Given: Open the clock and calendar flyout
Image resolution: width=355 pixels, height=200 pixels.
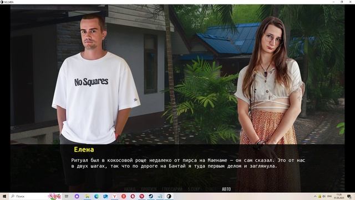Looking at the screenshot, I should click(339, 196).
